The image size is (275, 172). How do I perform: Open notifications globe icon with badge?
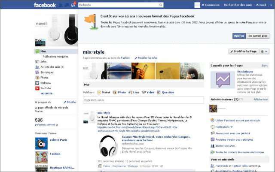click(x=73, y=5)
